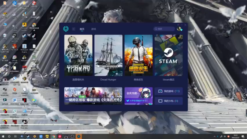This screenshot has width=247, height=139.
Task: Show hidden system tray icons
Action: tap(214, 137)
